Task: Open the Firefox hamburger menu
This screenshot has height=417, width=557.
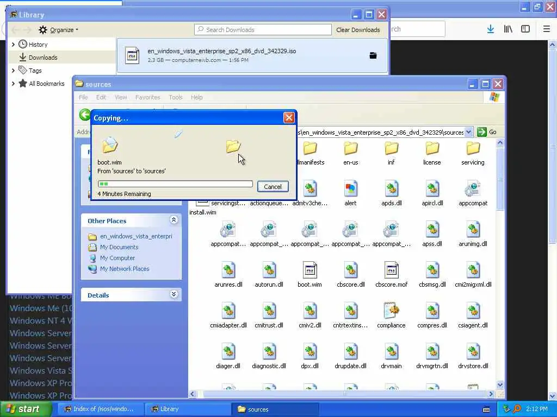Action: pos(546,29)
